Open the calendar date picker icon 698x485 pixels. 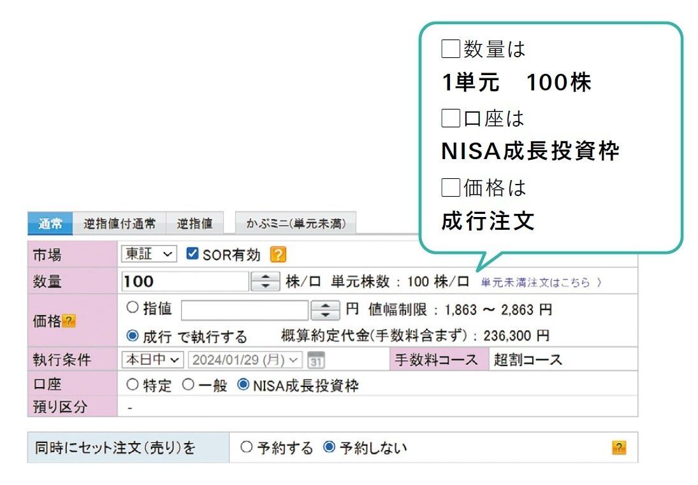coord(316,360)
